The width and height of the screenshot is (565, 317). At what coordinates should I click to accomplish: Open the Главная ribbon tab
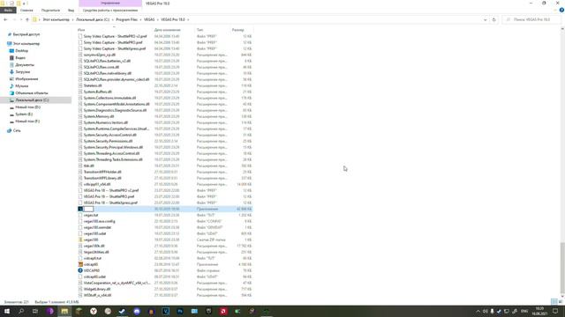tap(26, 10)
